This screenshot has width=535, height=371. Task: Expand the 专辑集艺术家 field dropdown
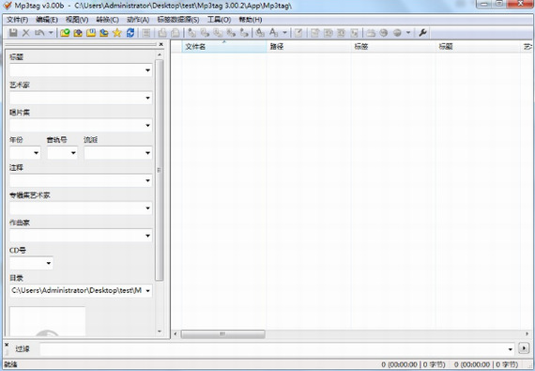click(x=147, y=208)
